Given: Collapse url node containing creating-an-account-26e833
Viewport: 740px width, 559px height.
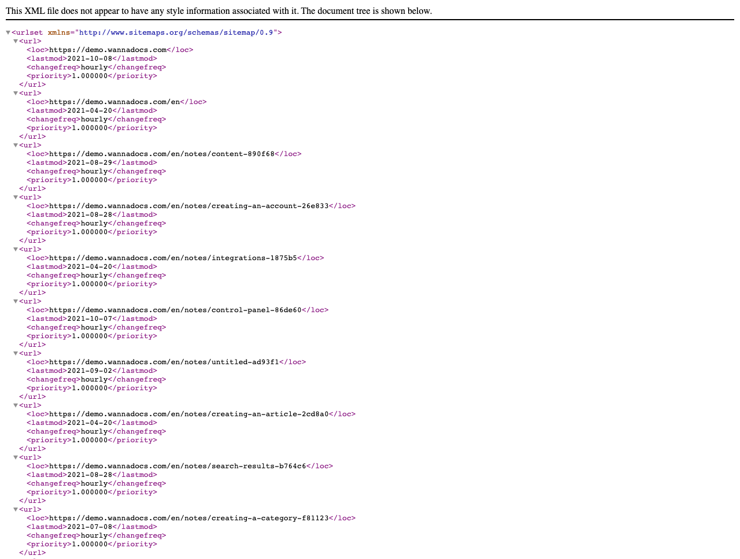Looking at the screenshot, I should point(16,198).
